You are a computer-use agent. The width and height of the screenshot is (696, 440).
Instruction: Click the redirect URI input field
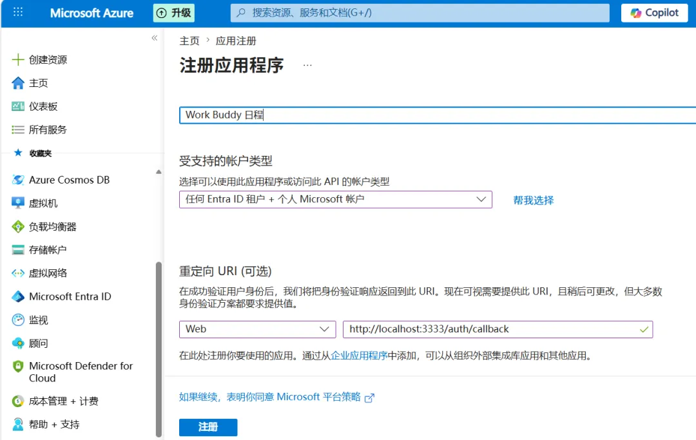click(x=498, y=329)
